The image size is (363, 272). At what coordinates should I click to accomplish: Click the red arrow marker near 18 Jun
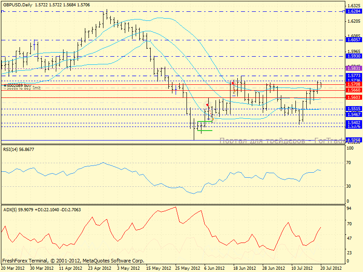click(x=233, y=83)
